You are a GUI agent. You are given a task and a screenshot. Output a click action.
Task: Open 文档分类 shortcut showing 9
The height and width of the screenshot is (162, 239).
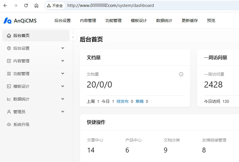click(x=172, y=146)
